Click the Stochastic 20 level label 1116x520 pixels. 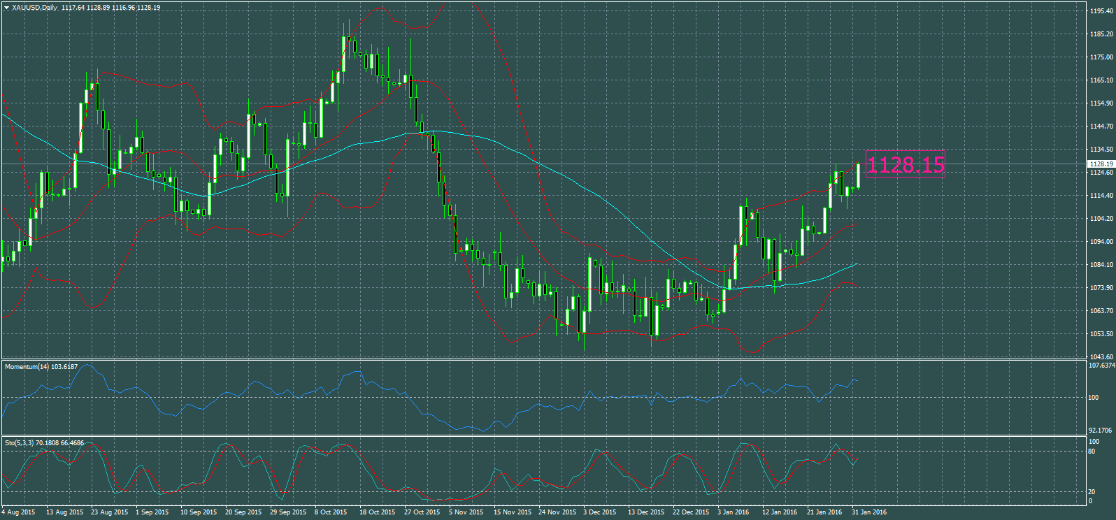point(1092,492)
